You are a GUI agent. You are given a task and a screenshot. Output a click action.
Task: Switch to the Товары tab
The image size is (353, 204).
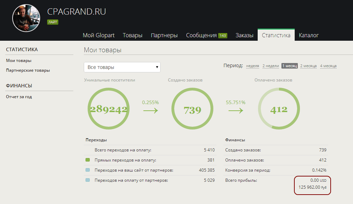pos(132,35)
